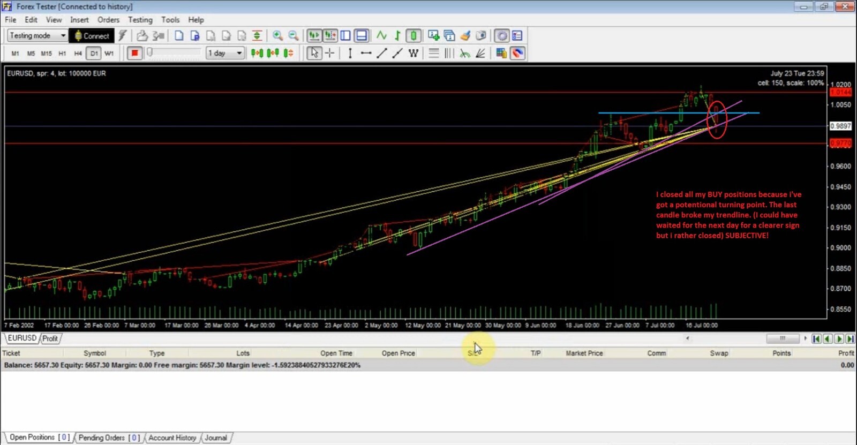Select the horizontal line drawing tool
This screenshot has height=445, width=857.
point(366,53)
